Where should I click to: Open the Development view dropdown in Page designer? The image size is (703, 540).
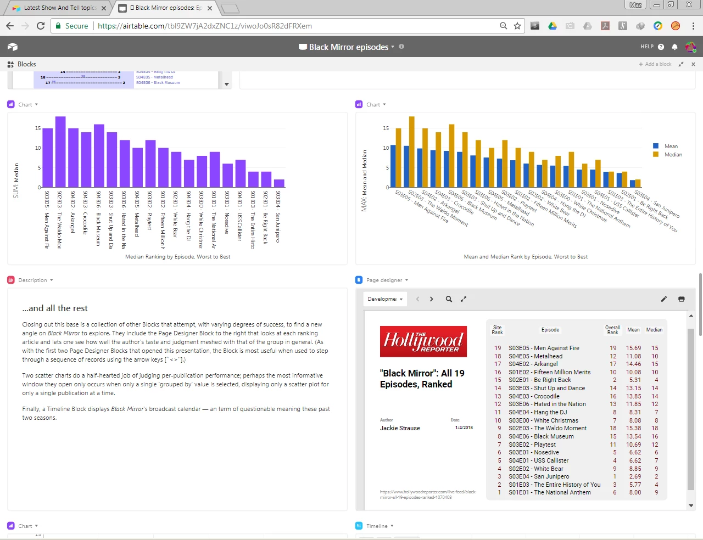tap(385, 299)
